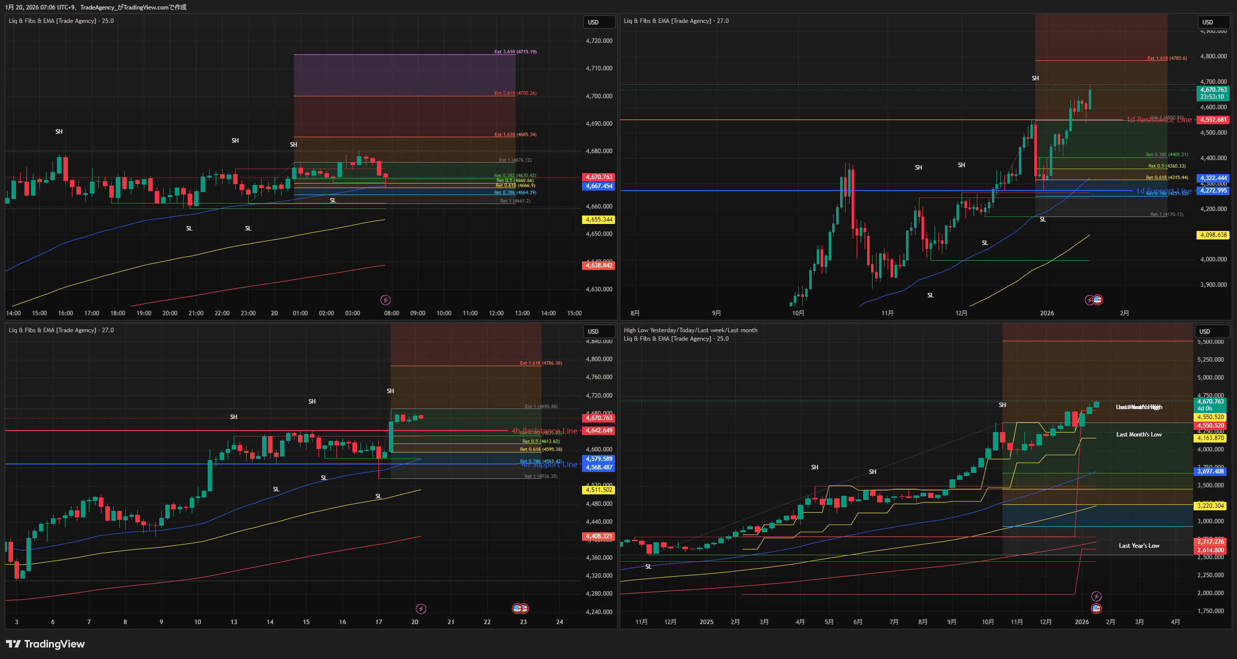Click the 'TradeAgency_がTradingView.comで作成' header text
The width and height of the screenshot is (1237, 659).
pyautogui.click(x=133, y=7)
